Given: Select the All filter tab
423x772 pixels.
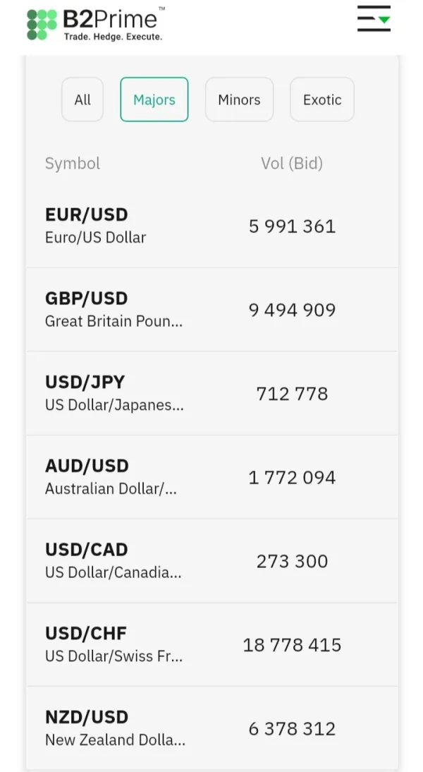Looking at the screenshot, I should coord(82,99).
